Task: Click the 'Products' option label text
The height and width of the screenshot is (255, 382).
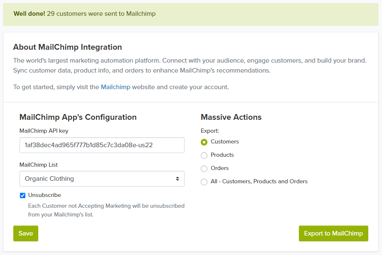Action: click(x=222, y=155)
